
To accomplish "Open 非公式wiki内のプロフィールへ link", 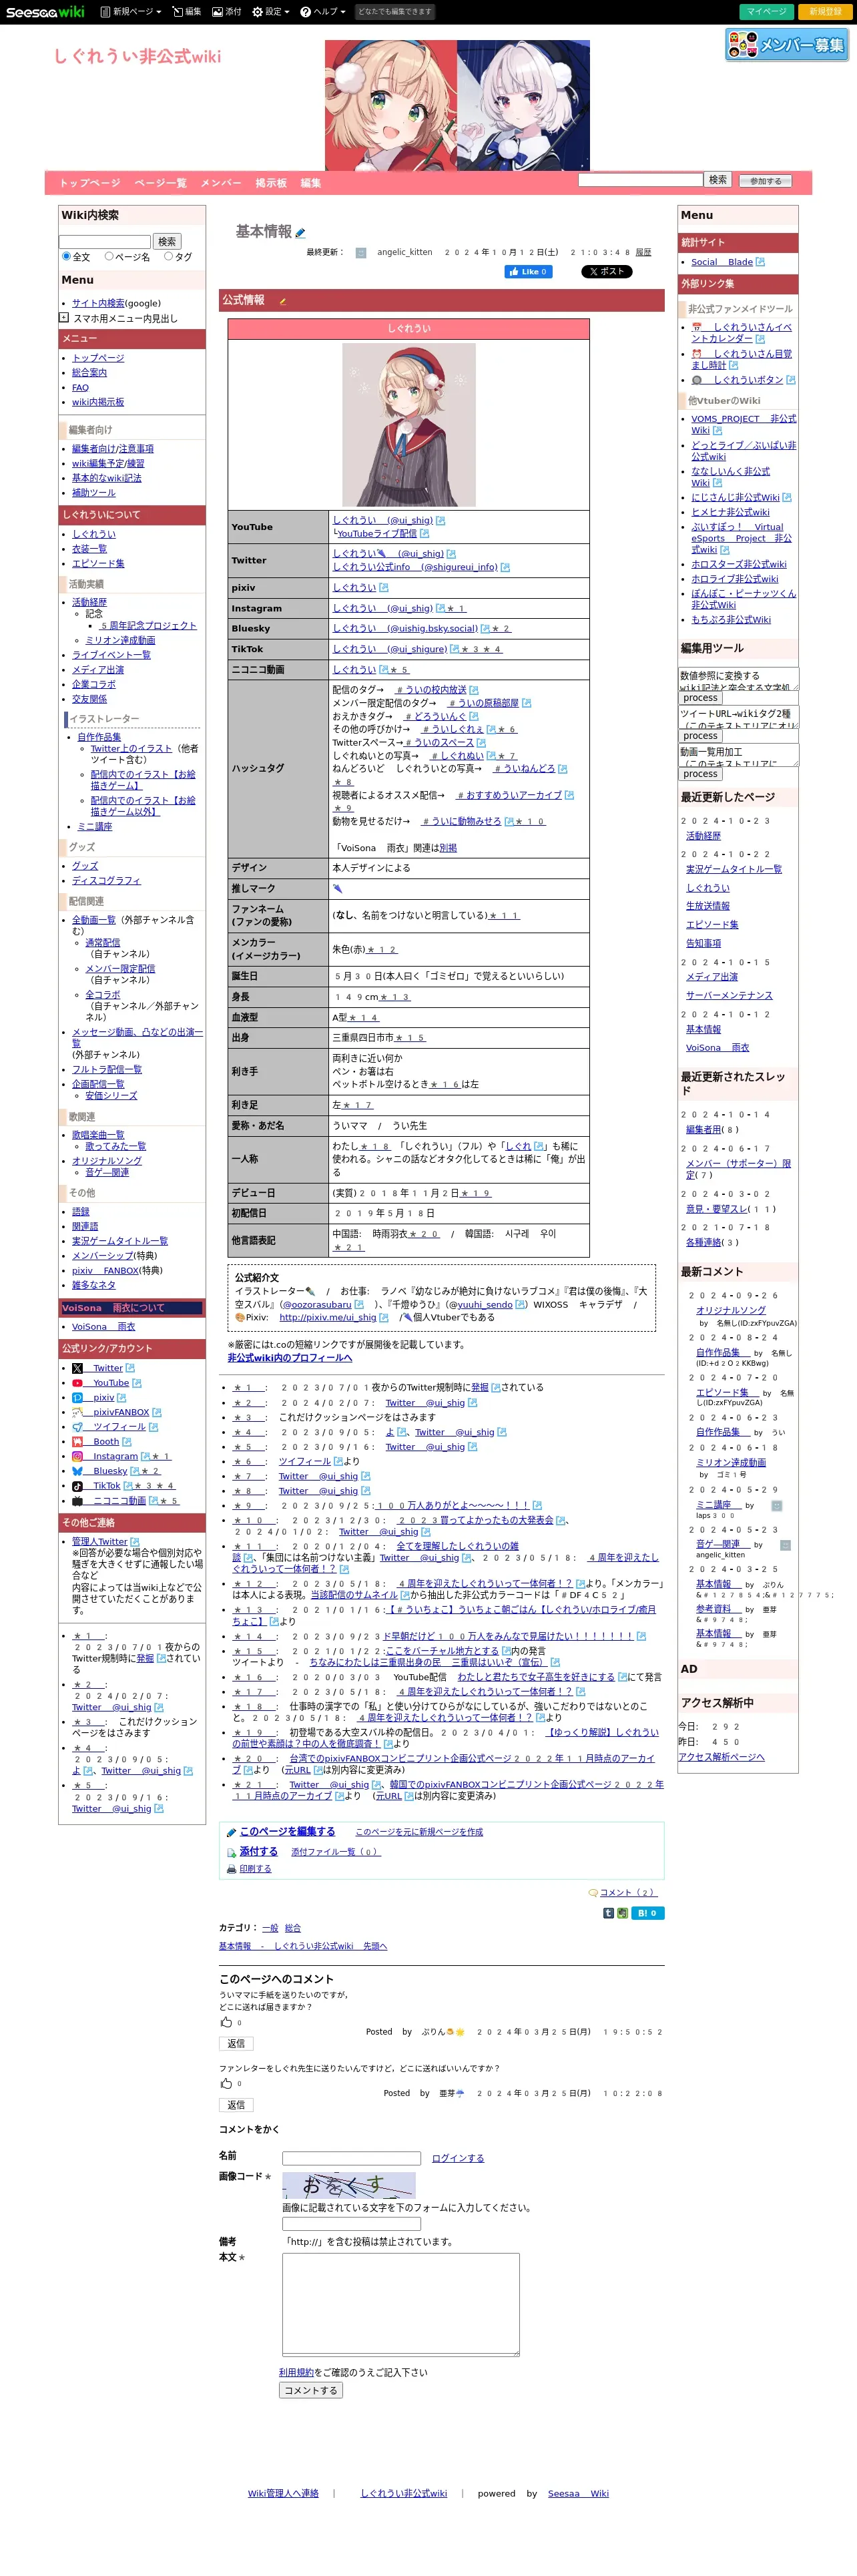I will point(289,1358).
